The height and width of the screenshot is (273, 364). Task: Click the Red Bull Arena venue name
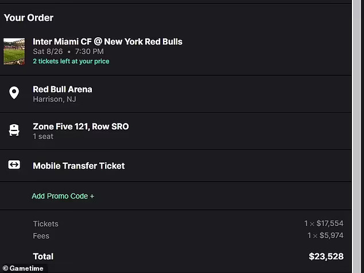[63, 89]
